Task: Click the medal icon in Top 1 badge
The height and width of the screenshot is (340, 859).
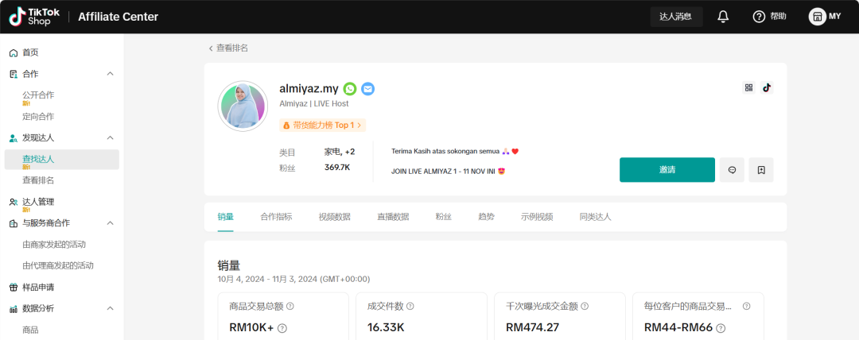Action: pyautogui.click(x=286, y=126)
